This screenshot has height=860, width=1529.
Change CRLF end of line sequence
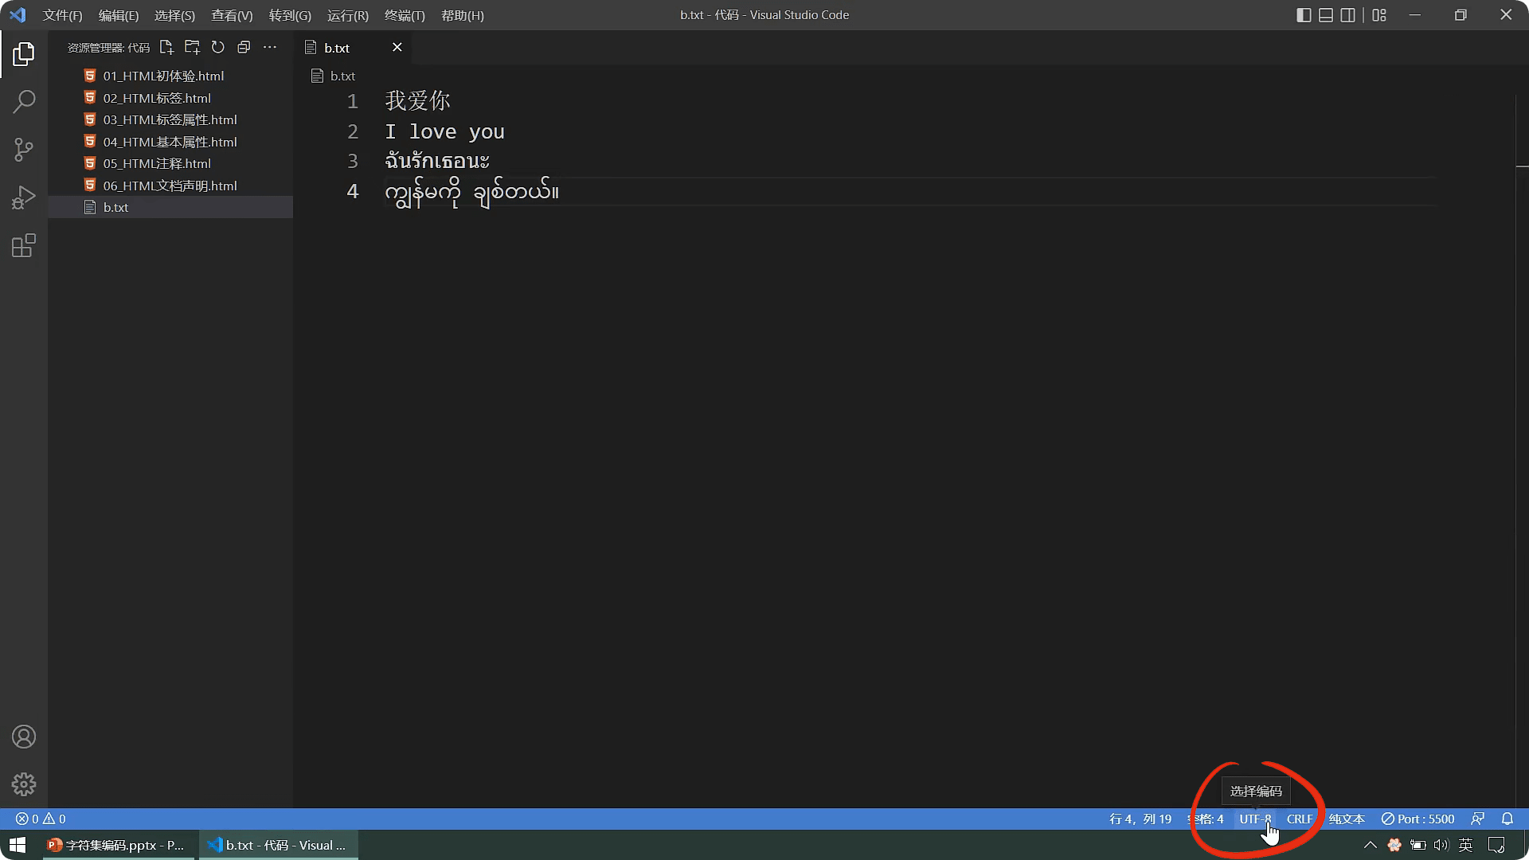1299,819
